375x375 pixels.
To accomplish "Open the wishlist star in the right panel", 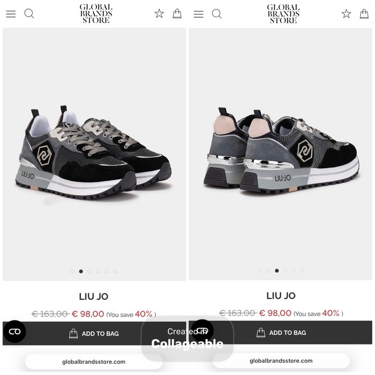I will (346, 13).
